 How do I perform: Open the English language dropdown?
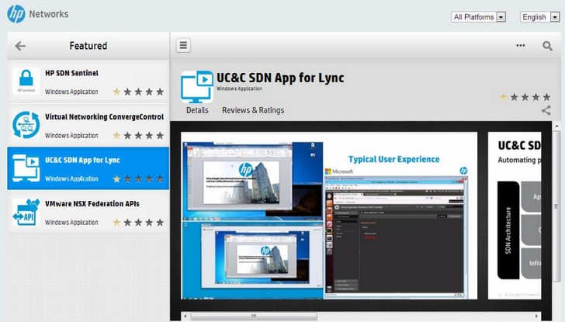click(539, 17)
